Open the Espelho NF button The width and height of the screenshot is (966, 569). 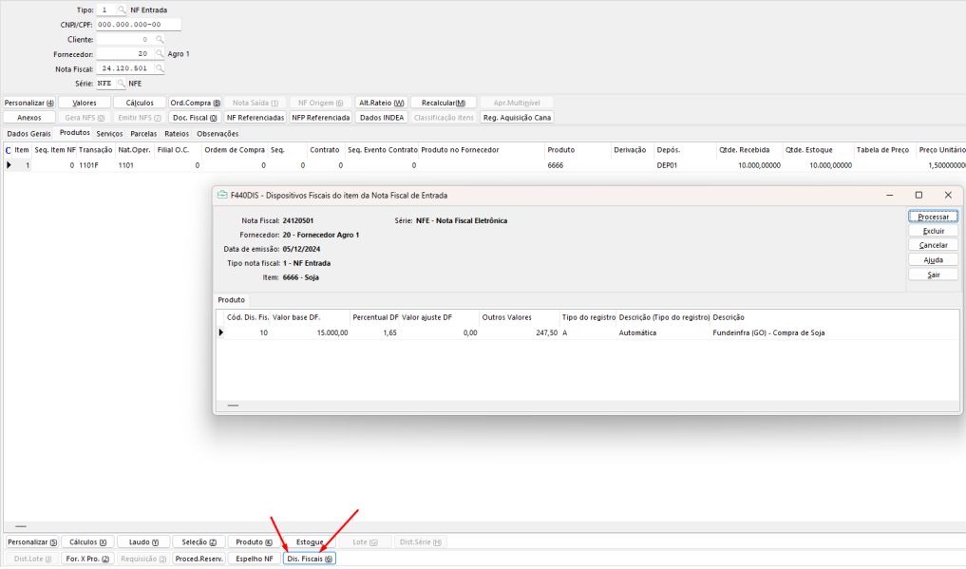[x=254, y=559]
